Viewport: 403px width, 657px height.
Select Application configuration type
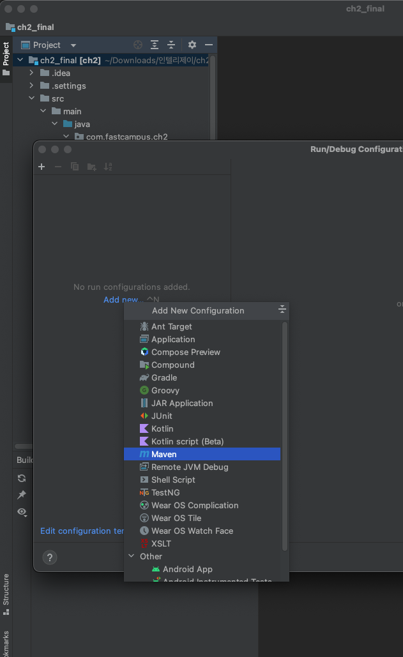pos(202,340)
